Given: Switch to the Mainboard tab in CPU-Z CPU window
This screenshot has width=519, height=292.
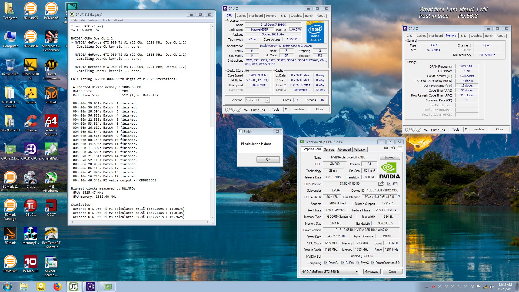Looking at the screenshot, I should (256, 16).
